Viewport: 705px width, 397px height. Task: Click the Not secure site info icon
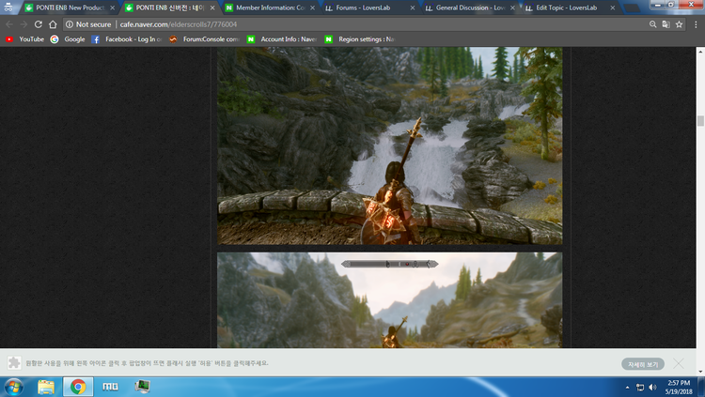pyautogui.click(x=70, y=24)
